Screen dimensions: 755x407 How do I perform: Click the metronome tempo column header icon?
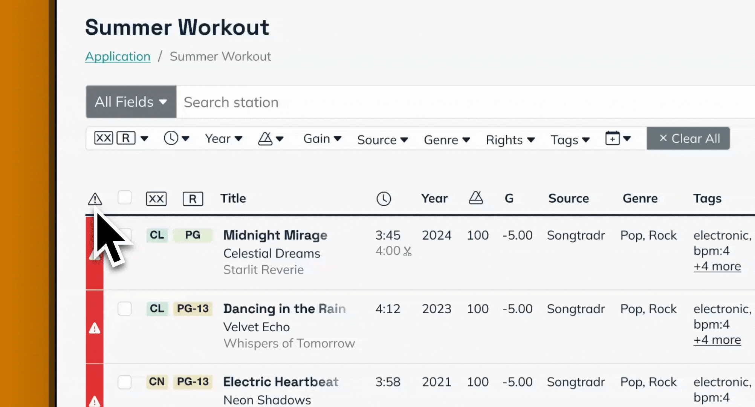tap(476, 198)
